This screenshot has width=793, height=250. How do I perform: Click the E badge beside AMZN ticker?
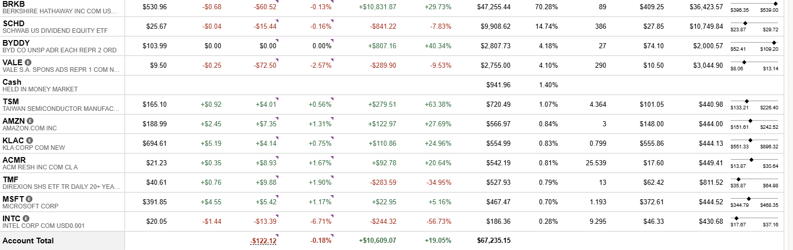point(30,121)
